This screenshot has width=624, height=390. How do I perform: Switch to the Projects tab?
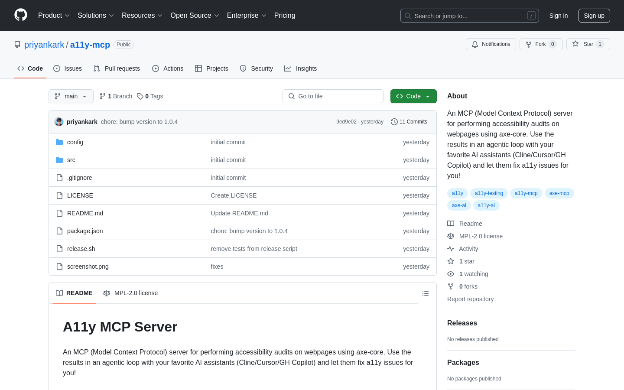pos(211,68)
